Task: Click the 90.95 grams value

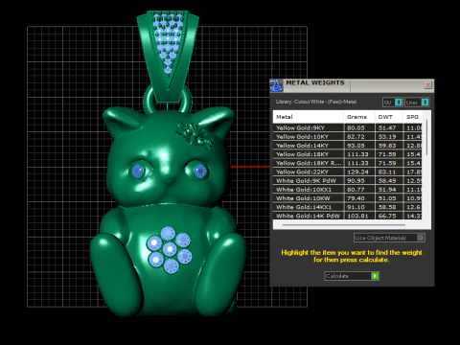Action: (x=356, y=180)
